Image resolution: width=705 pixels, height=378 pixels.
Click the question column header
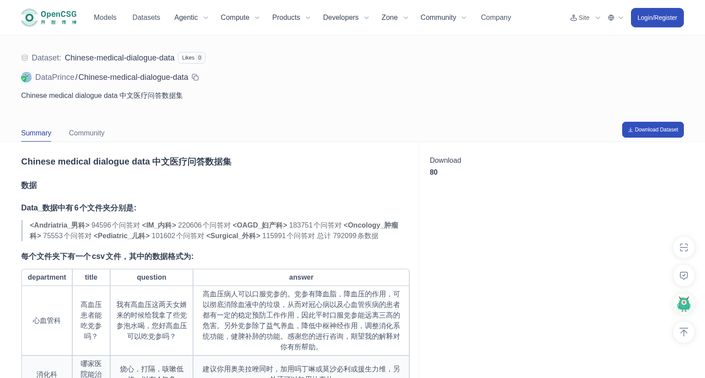pos(152,277)
